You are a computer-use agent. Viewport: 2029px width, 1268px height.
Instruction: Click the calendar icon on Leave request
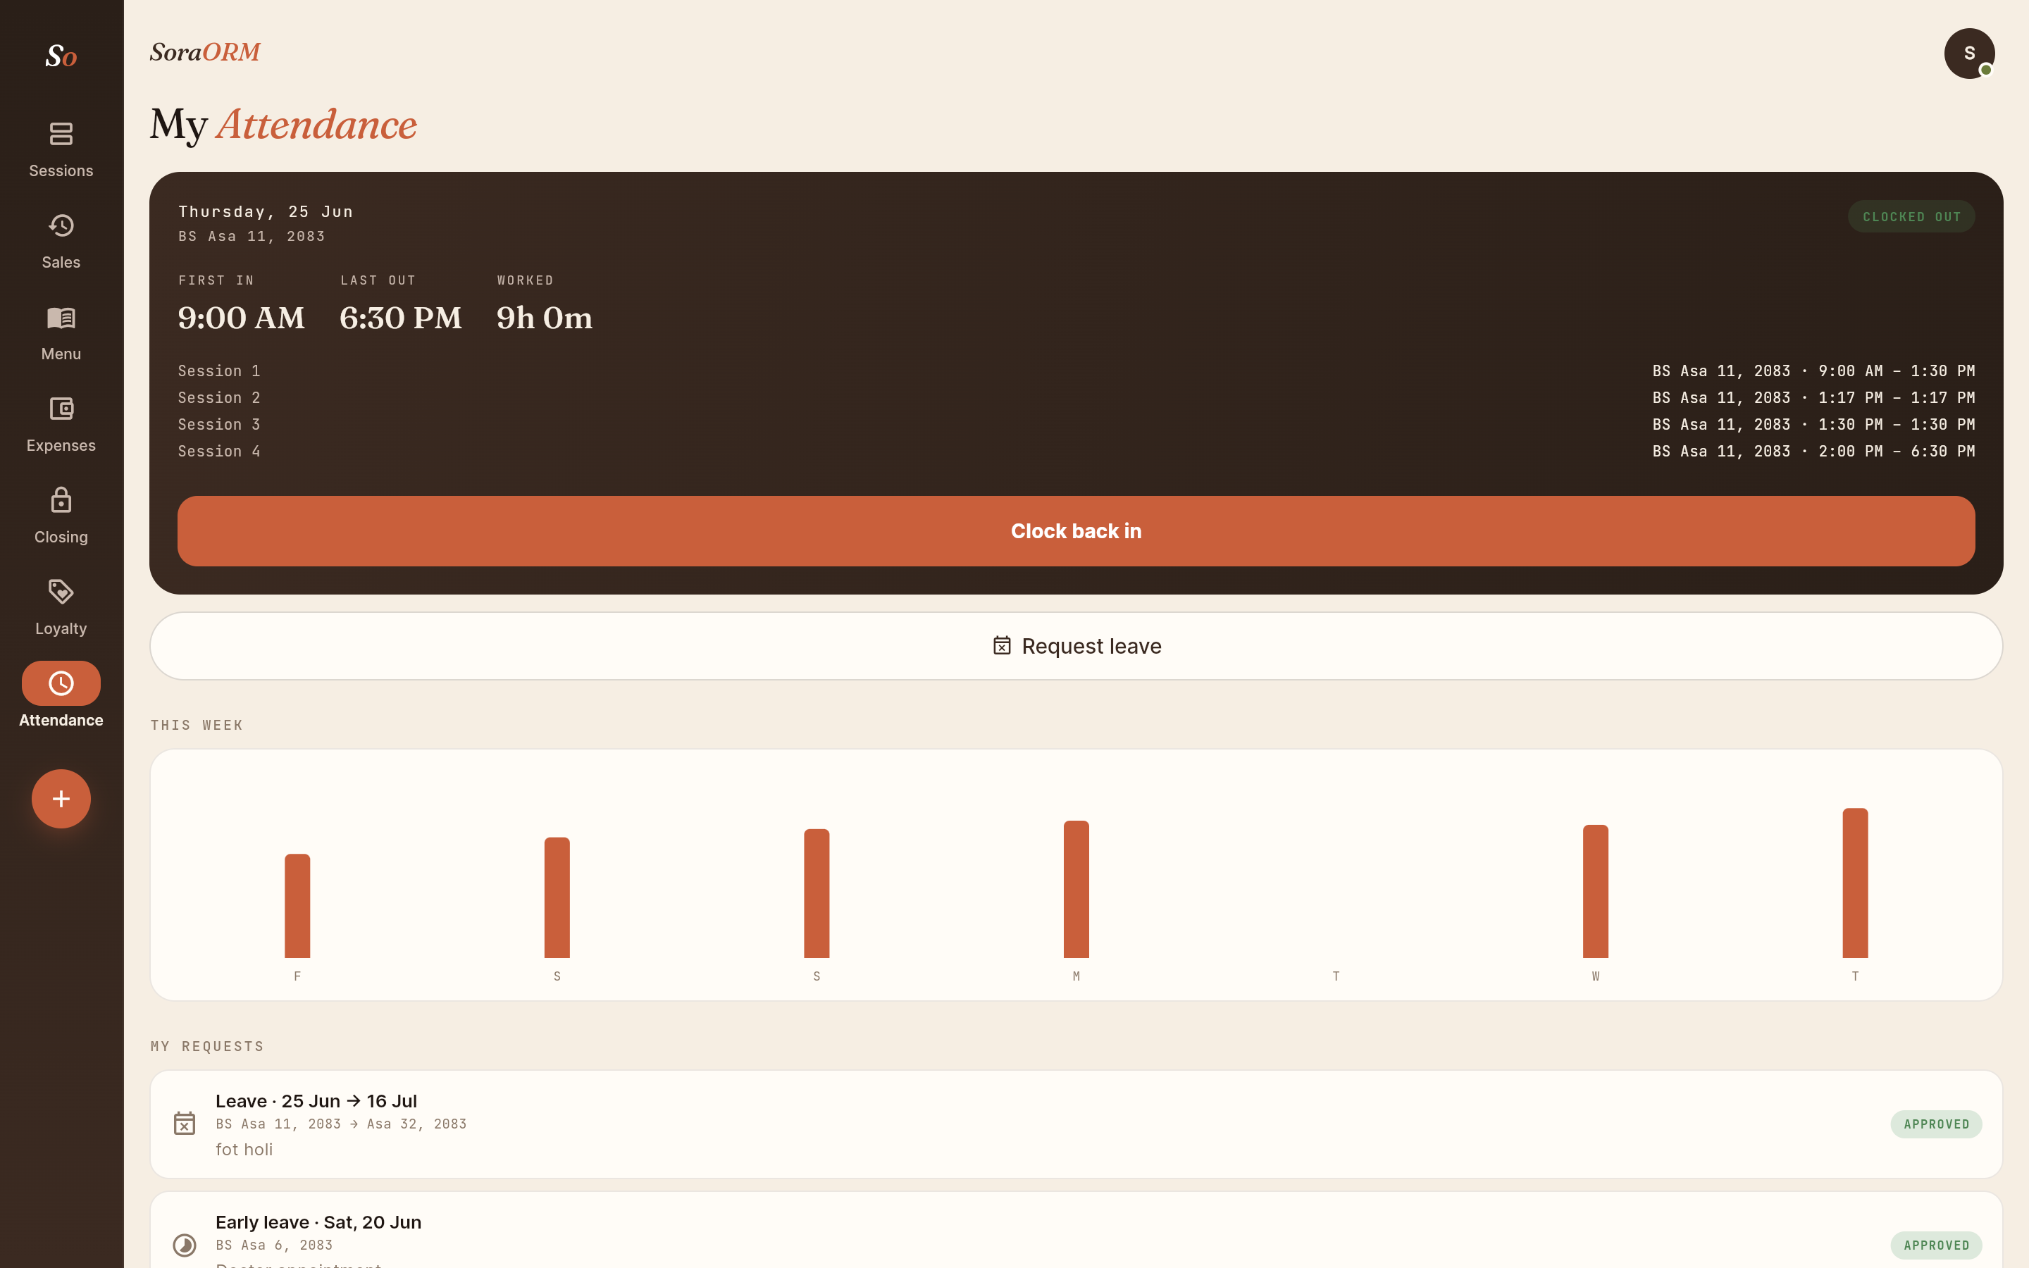(x=185, y=1123)
